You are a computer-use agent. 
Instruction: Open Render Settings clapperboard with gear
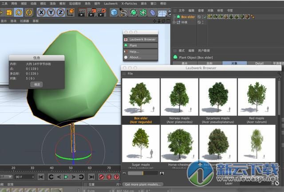click(102, 12)
